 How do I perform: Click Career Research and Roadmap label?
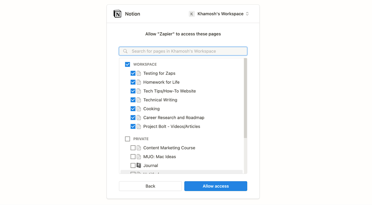click(174, 118)
